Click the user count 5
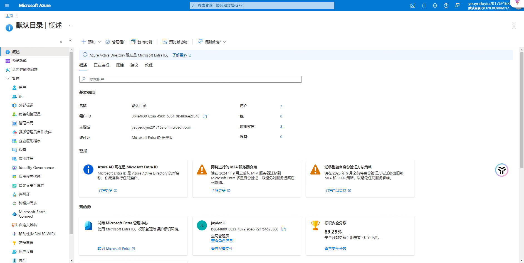Image resolution: width=524 pixels, height=263 pixels. pos(281,106)
